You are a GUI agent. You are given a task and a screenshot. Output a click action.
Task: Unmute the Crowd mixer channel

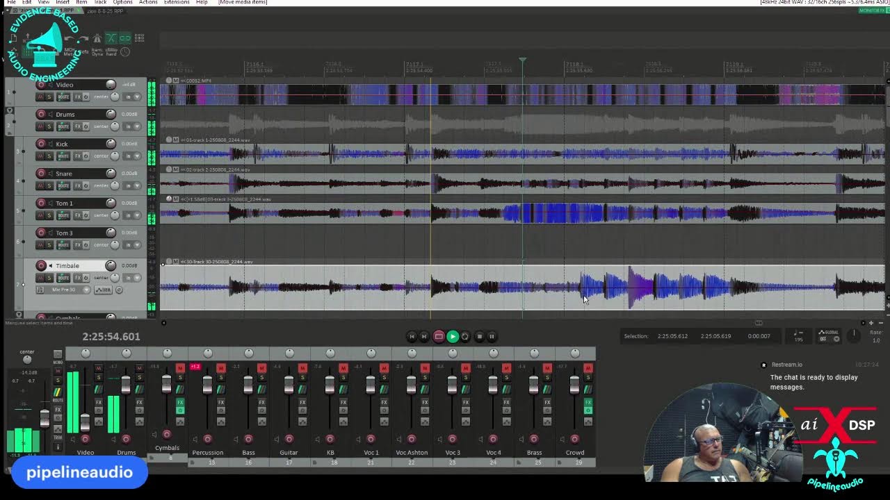(x=588, y=368)
